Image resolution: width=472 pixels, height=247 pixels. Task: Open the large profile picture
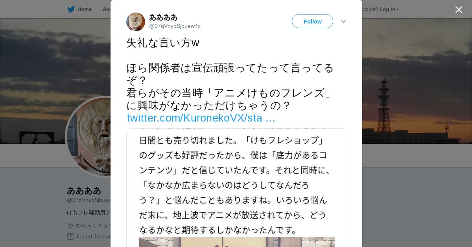click(88, 136)
